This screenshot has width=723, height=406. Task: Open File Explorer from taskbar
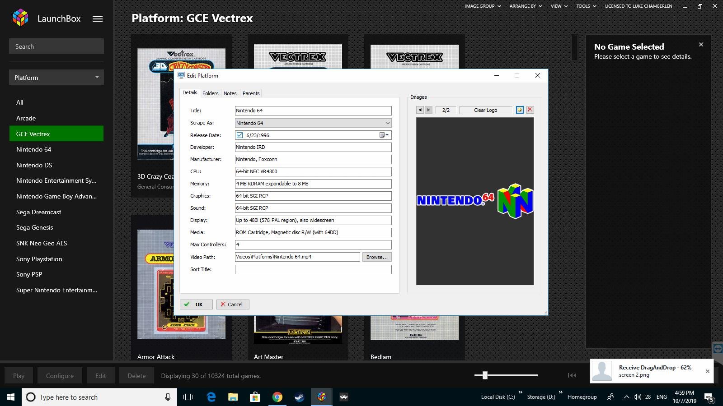[x=233, y=397]
